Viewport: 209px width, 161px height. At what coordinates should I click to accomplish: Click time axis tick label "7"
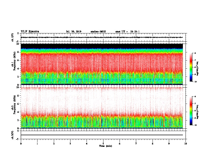136,144
